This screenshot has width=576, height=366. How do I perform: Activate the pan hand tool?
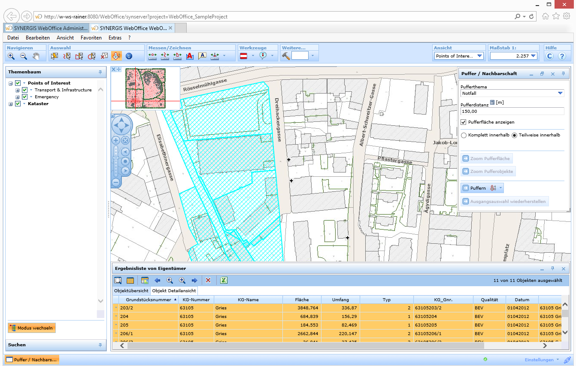pyautogui.click(x=36, y=56)
